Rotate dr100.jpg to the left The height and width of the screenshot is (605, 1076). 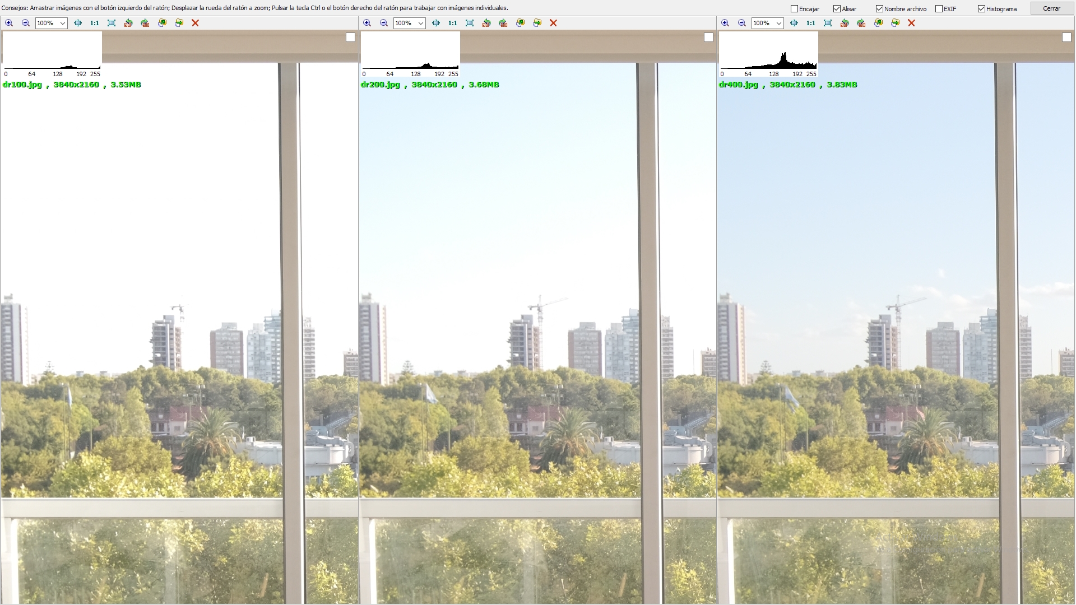tap(128, 23)
